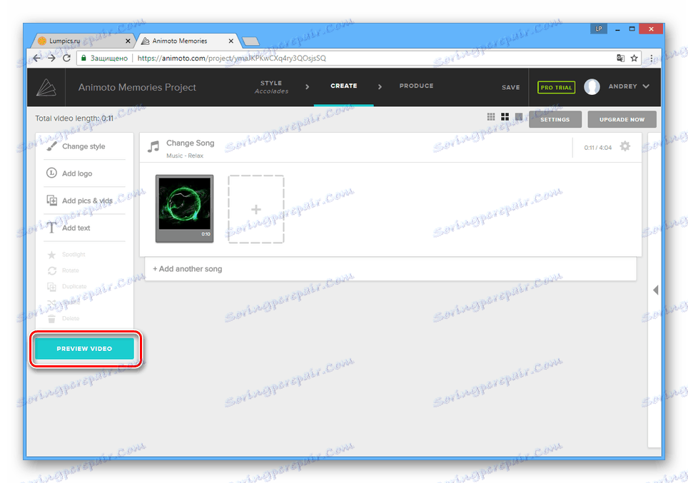Open the translate page icon
The image size is (688, 483).
click(x=620, y=58)
